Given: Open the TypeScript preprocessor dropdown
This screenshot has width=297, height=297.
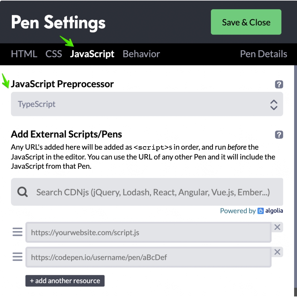Looking at the screenshot, I should point(139,104).
